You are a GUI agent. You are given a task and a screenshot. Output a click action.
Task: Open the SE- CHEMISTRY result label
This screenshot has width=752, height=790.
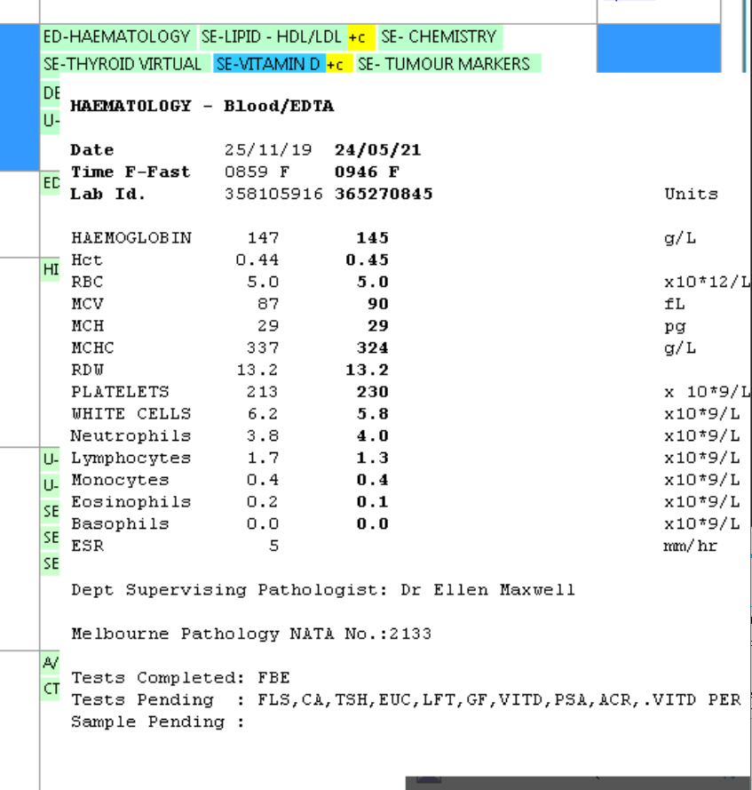(x=439, y=37)
